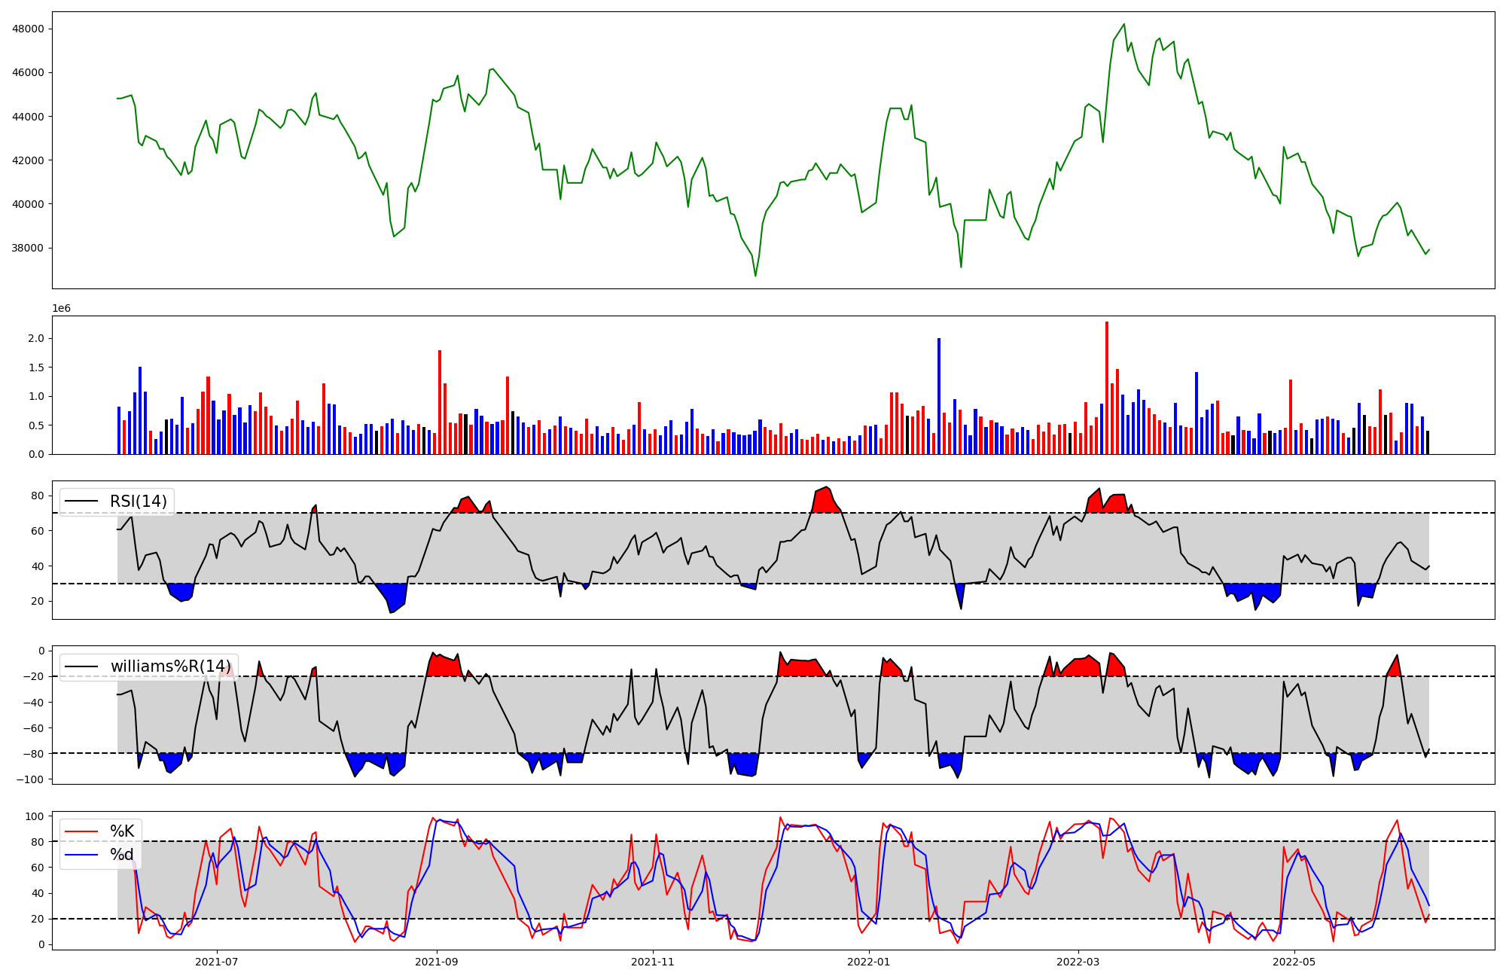The width and height of the screenshot is (1506, 979).
Task: Click the 2022-01 date tick label
Action: click(869, 962)
